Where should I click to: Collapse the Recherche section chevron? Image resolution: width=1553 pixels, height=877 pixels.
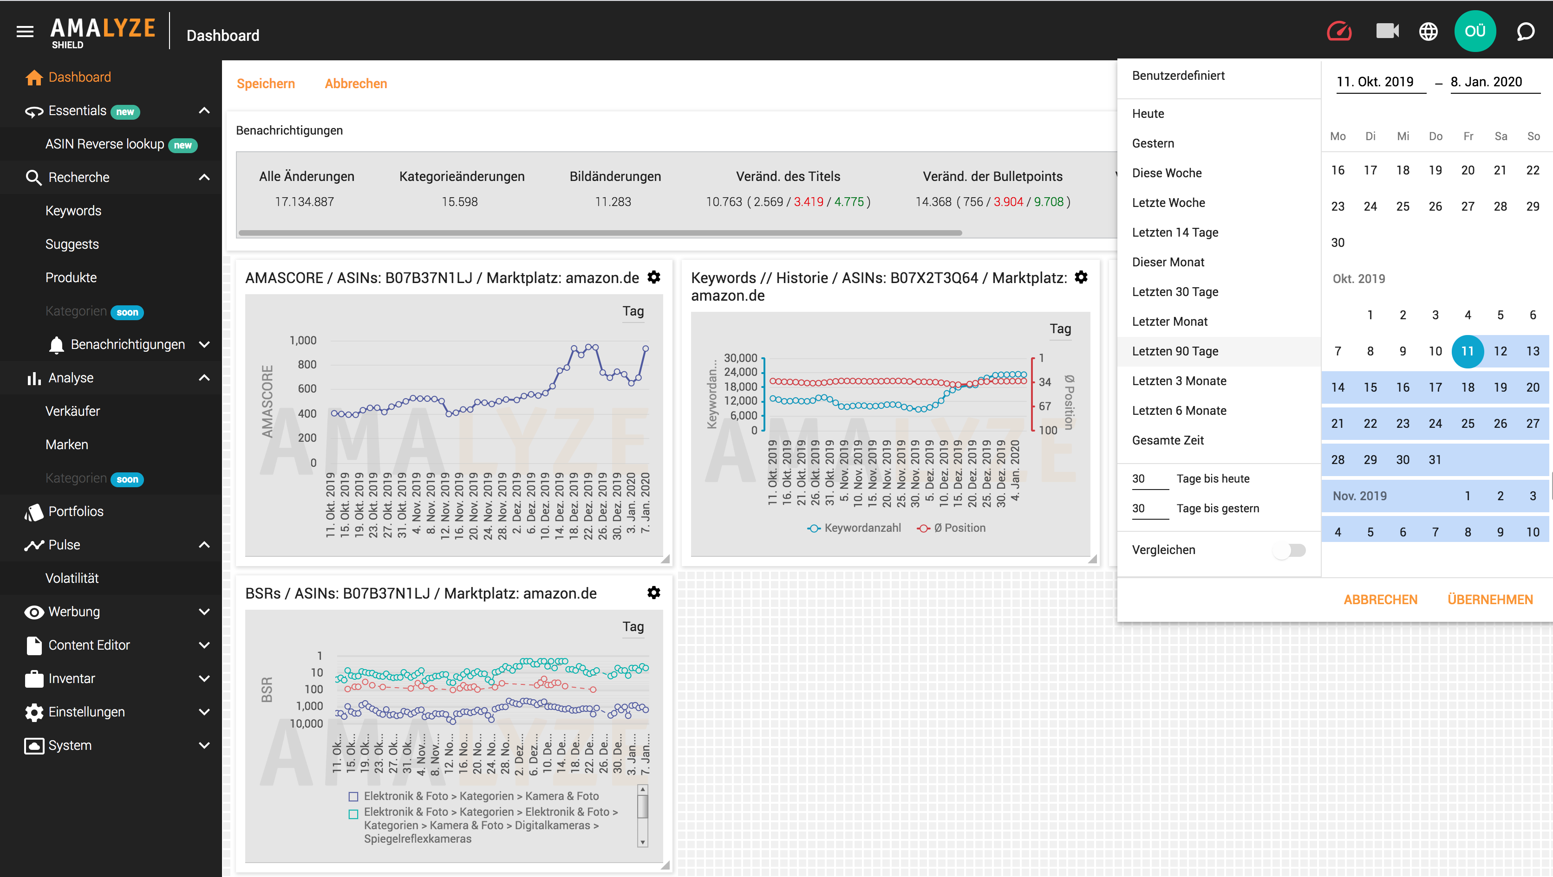204,177
